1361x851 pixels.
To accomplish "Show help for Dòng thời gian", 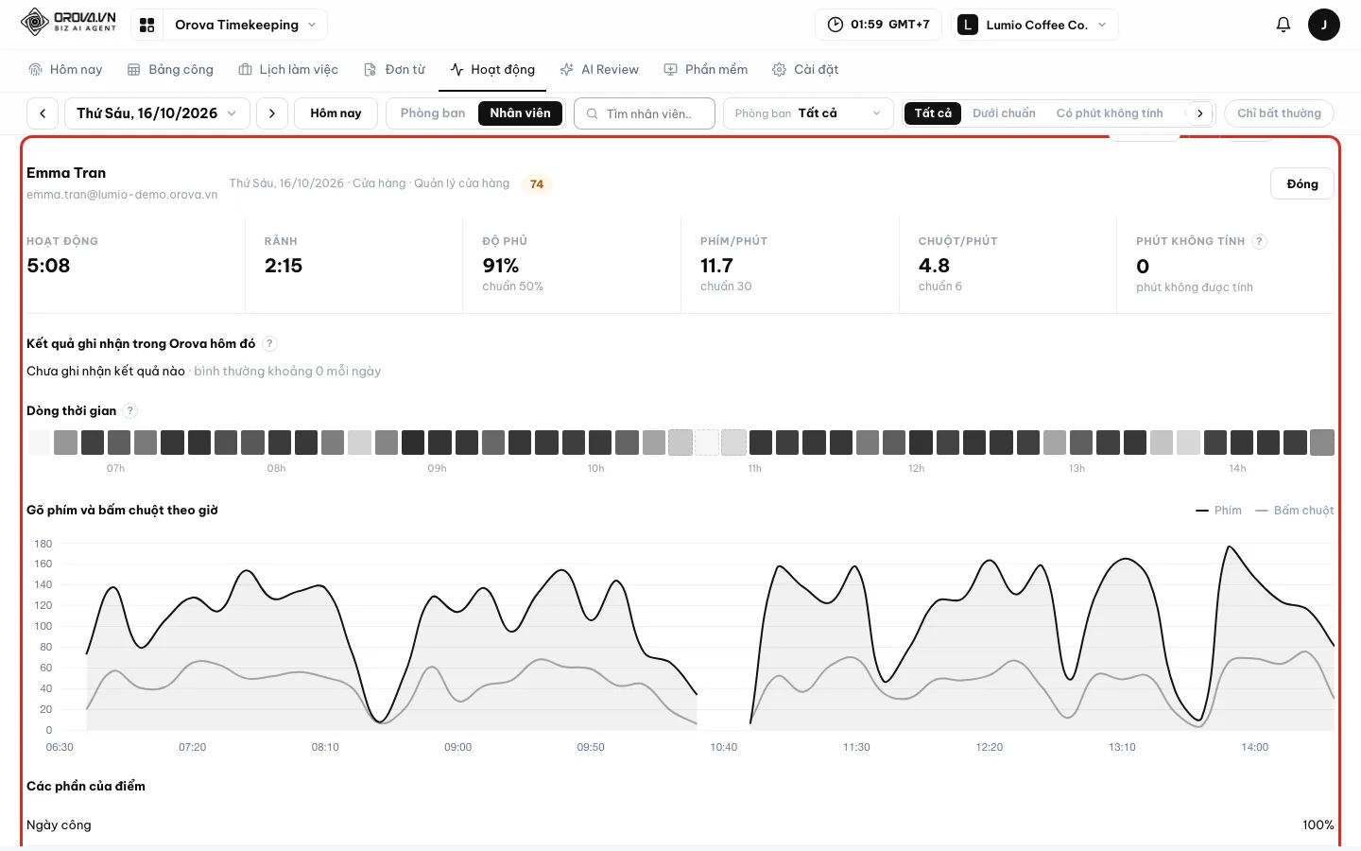I will coord(130,410).
